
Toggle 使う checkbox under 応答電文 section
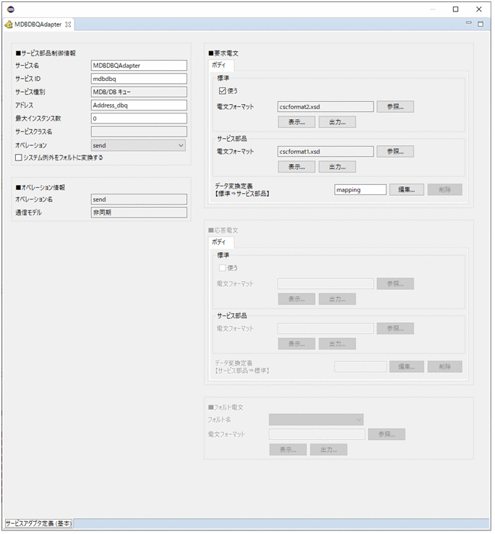(x=223, y=268)
